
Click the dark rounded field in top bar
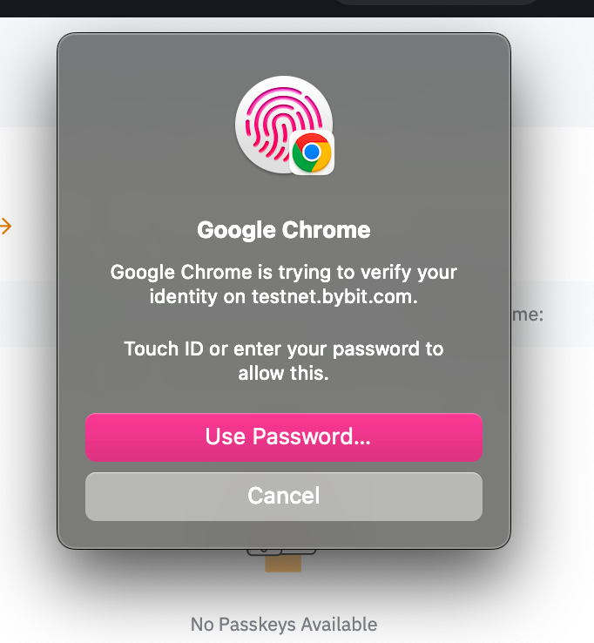[435, 3]
